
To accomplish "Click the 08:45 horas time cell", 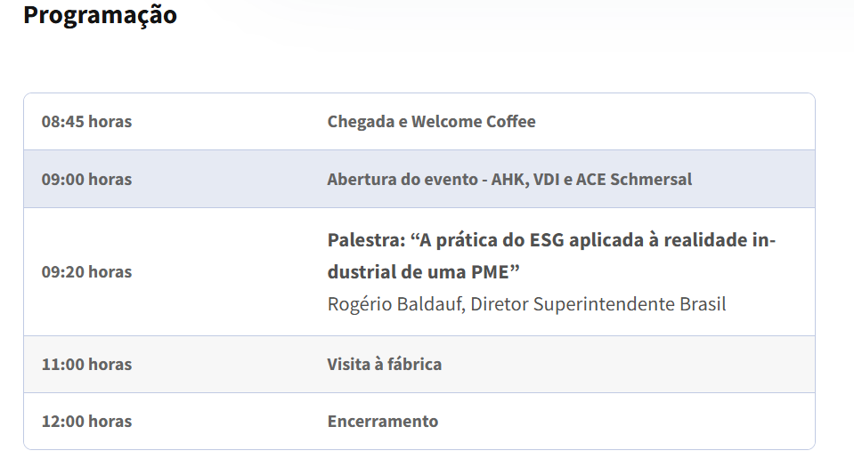I will [x=86, y=122].
